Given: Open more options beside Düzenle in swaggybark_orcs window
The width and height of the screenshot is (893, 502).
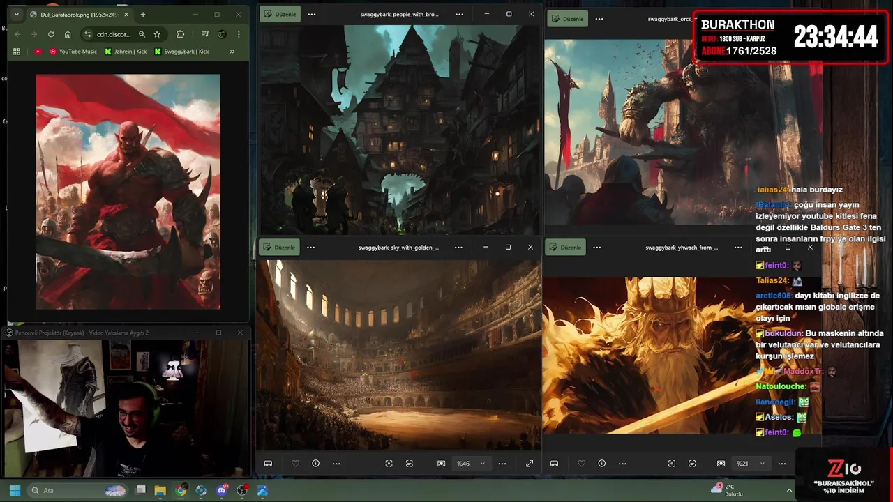Looking at the screenshot, I should (599, 19).
